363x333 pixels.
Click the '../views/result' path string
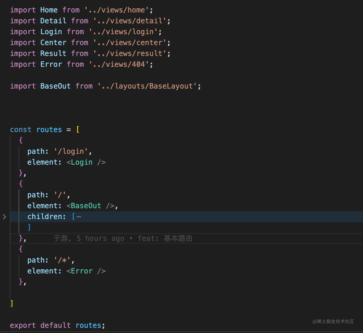130,54
